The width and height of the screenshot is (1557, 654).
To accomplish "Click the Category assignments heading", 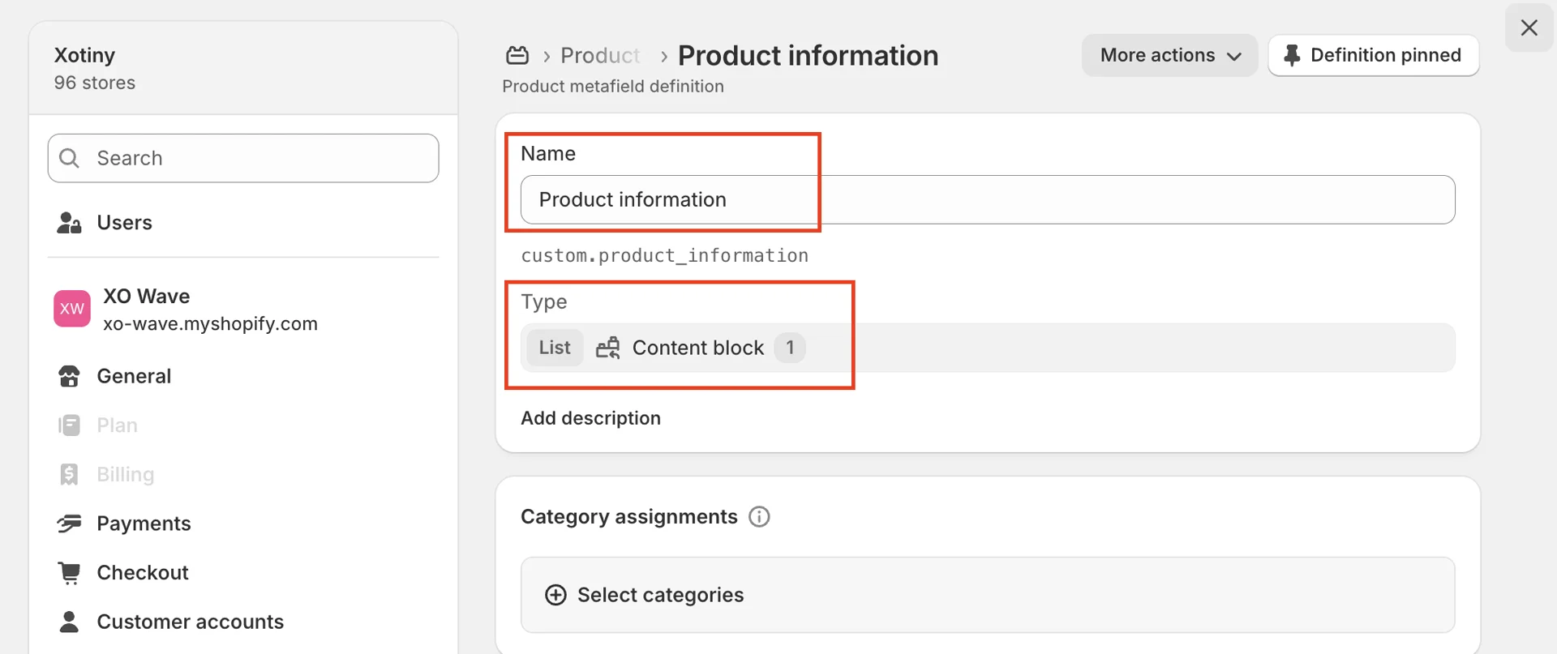I will coord(629,517).
